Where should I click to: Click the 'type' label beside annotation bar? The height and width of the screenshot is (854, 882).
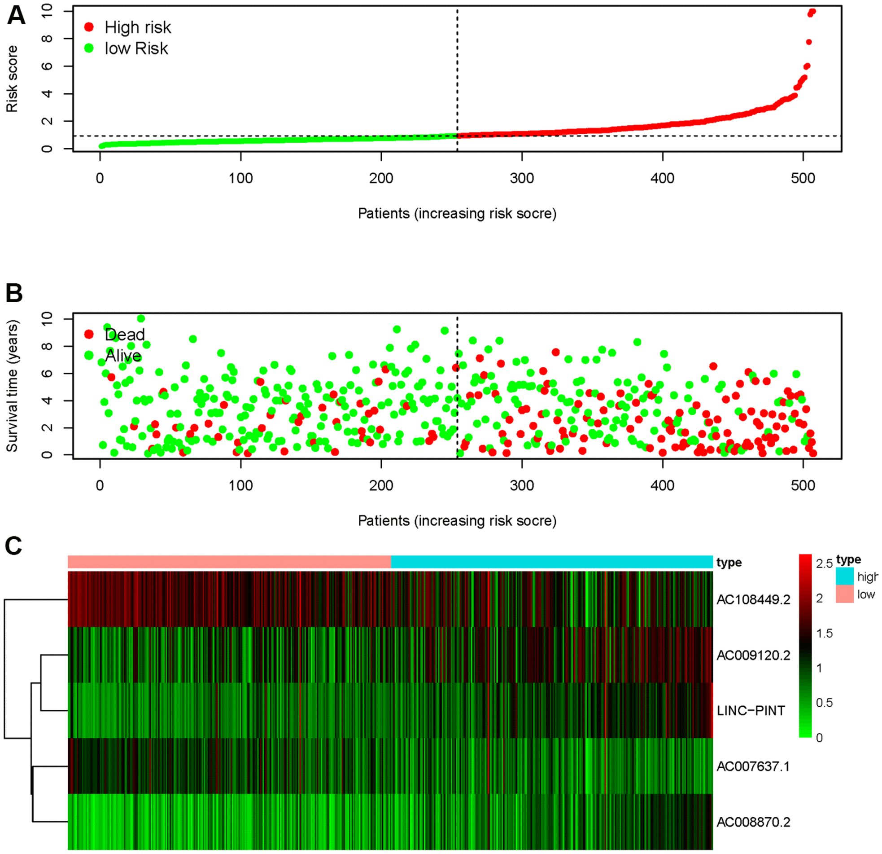pyautogui.click(x=729, y=563)
